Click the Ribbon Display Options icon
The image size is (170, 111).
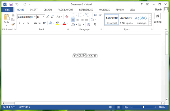(148, 4)
